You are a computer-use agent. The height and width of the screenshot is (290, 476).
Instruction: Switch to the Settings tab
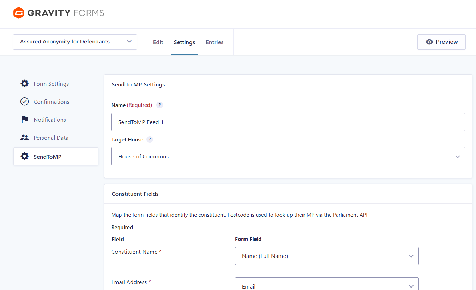pyautogui.click(x=185, y=42)
